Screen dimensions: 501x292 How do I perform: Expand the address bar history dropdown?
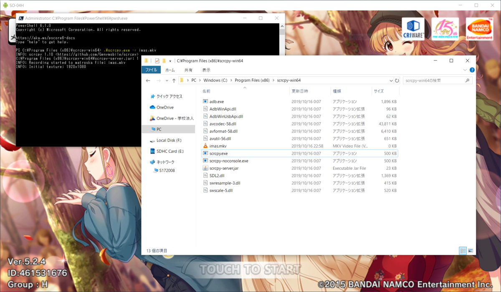(391, 81)
